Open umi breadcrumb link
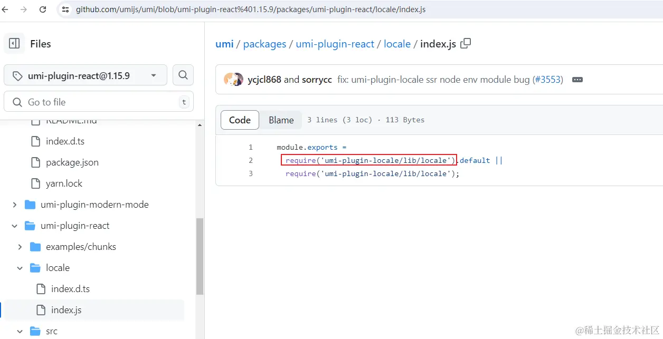 pyautogui.click(x=224, y=44)
